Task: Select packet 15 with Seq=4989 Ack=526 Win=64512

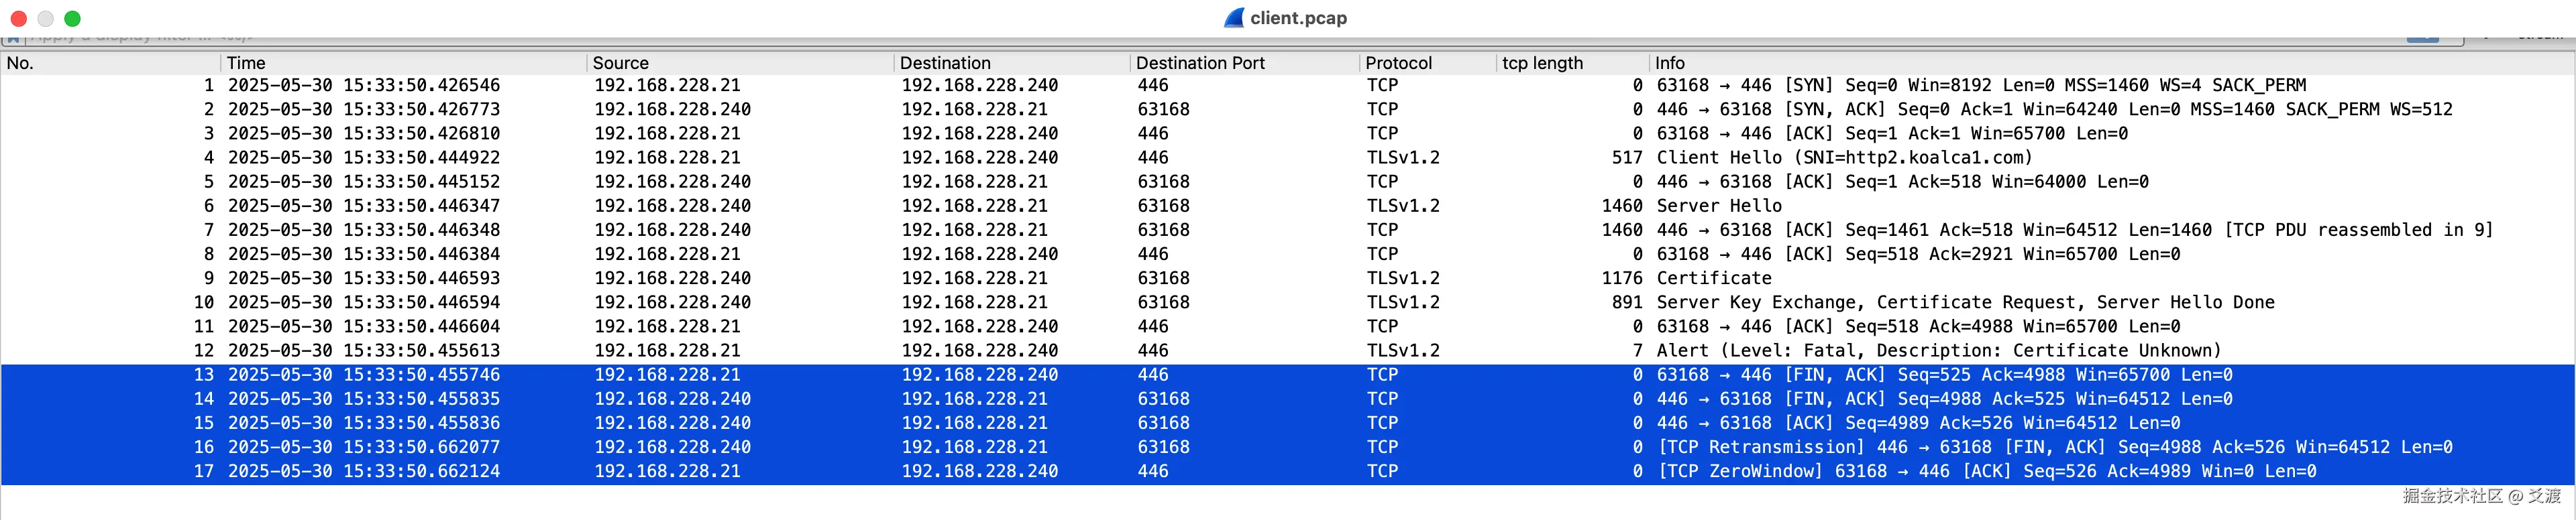Action: tap(1288, 424)
